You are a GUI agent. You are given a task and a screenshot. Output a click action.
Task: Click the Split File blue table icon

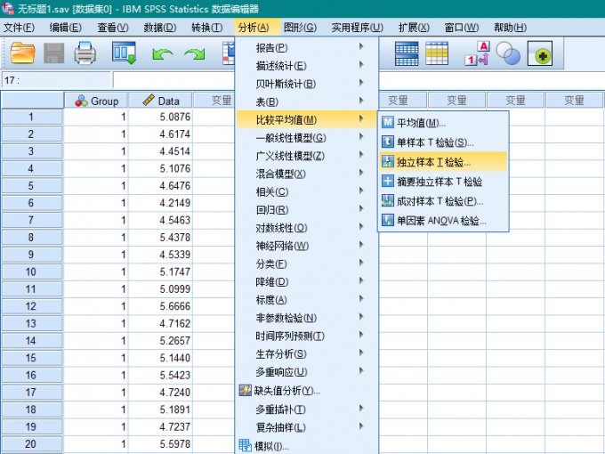407,53
